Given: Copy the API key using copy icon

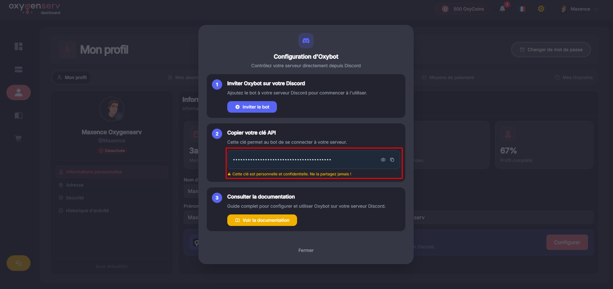Looking at the screenshot, I should click(392, 160).
